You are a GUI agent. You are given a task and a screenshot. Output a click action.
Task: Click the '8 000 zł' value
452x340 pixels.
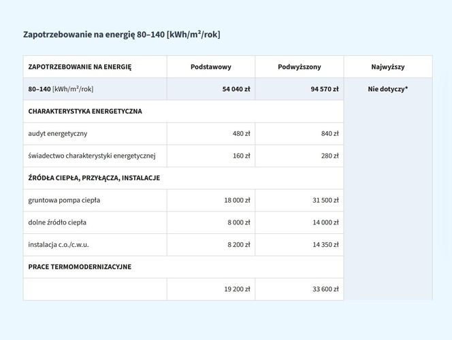tap(239, 222)
